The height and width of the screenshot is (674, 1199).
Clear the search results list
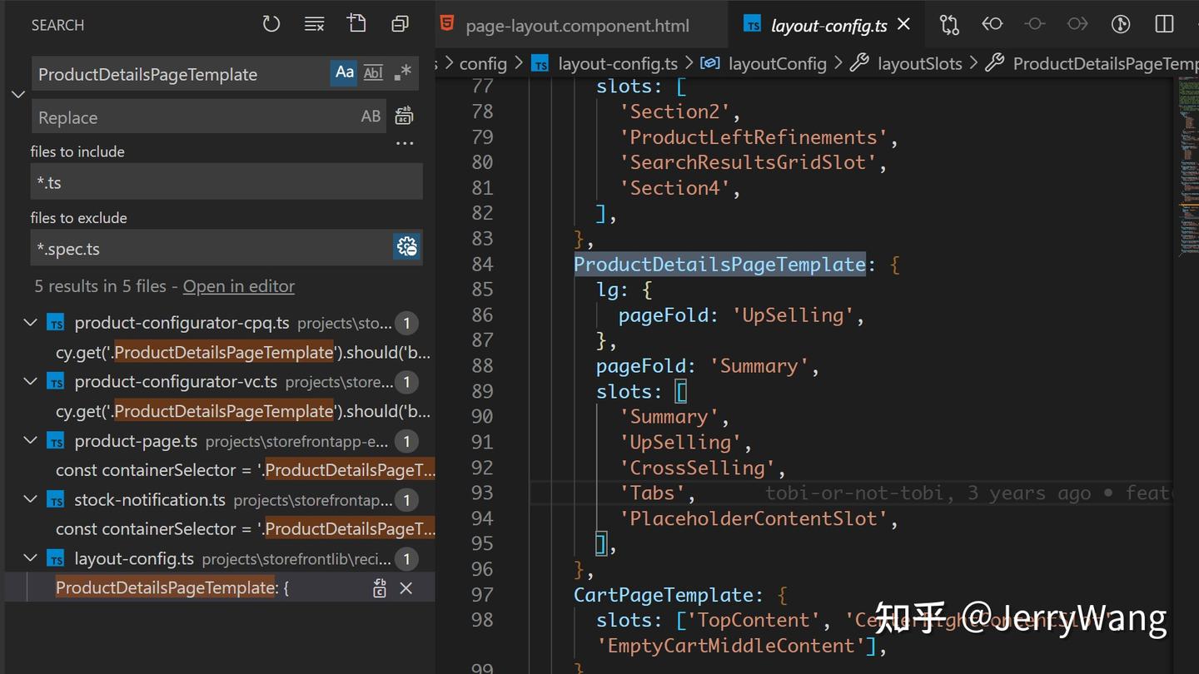click(x=314, y=24)
